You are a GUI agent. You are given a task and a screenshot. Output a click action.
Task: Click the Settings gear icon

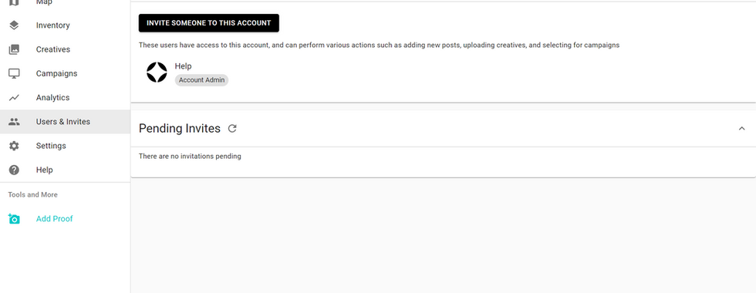point(14,146)
